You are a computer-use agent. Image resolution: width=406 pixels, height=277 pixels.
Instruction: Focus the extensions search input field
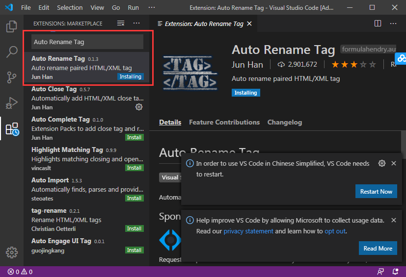pos(87,42)
